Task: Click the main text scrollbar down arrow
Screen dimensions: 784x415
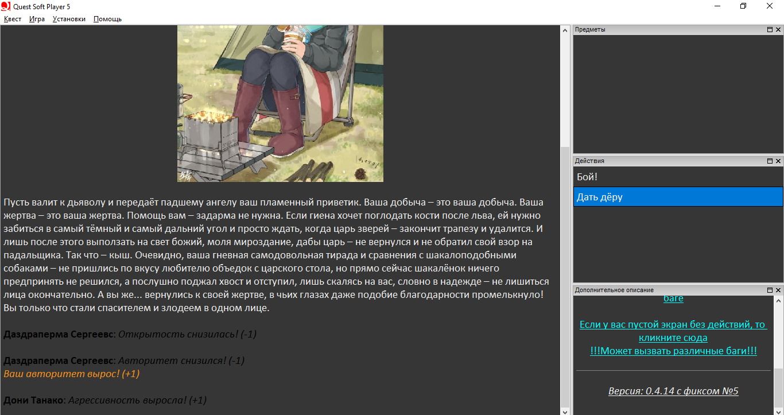Action: click(565, 410)
